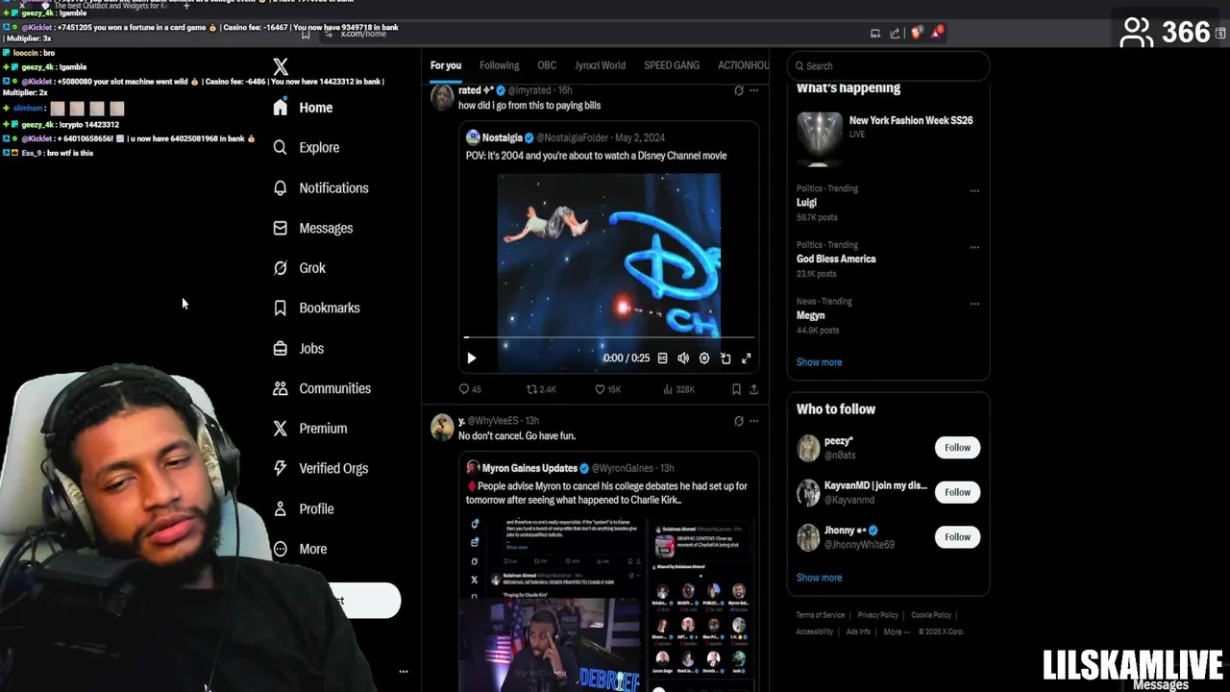The height and width of the screenshot is (692, 1230).
Task: Open more options for Megyn trend
Action: pyautogui.click(x=974, y=304)
